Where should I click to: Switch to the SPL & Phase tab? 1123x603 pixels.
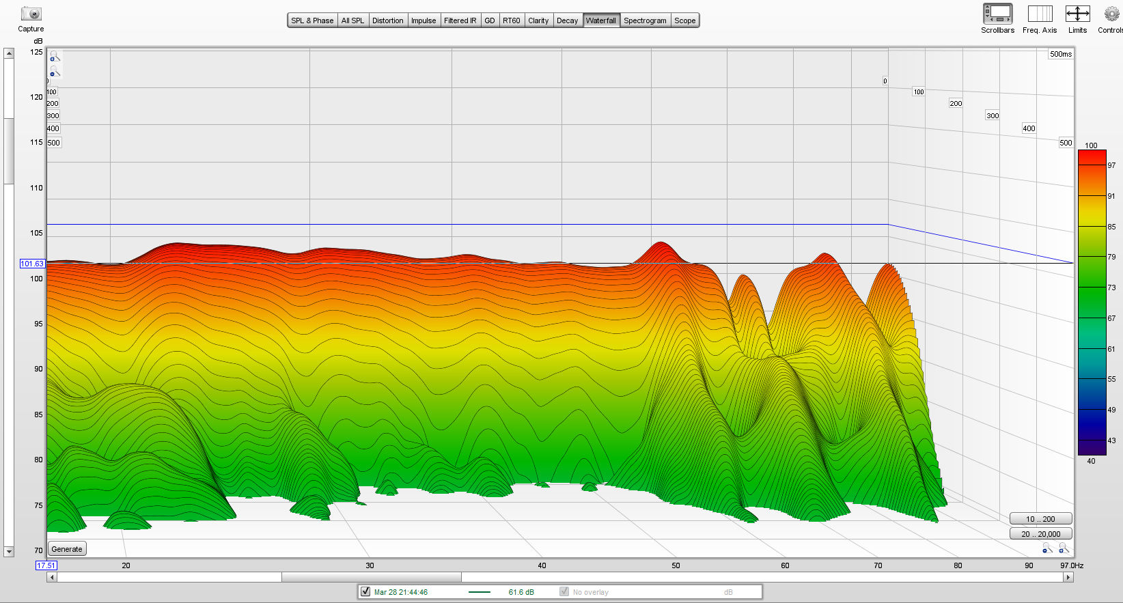[x=312, y=20]
